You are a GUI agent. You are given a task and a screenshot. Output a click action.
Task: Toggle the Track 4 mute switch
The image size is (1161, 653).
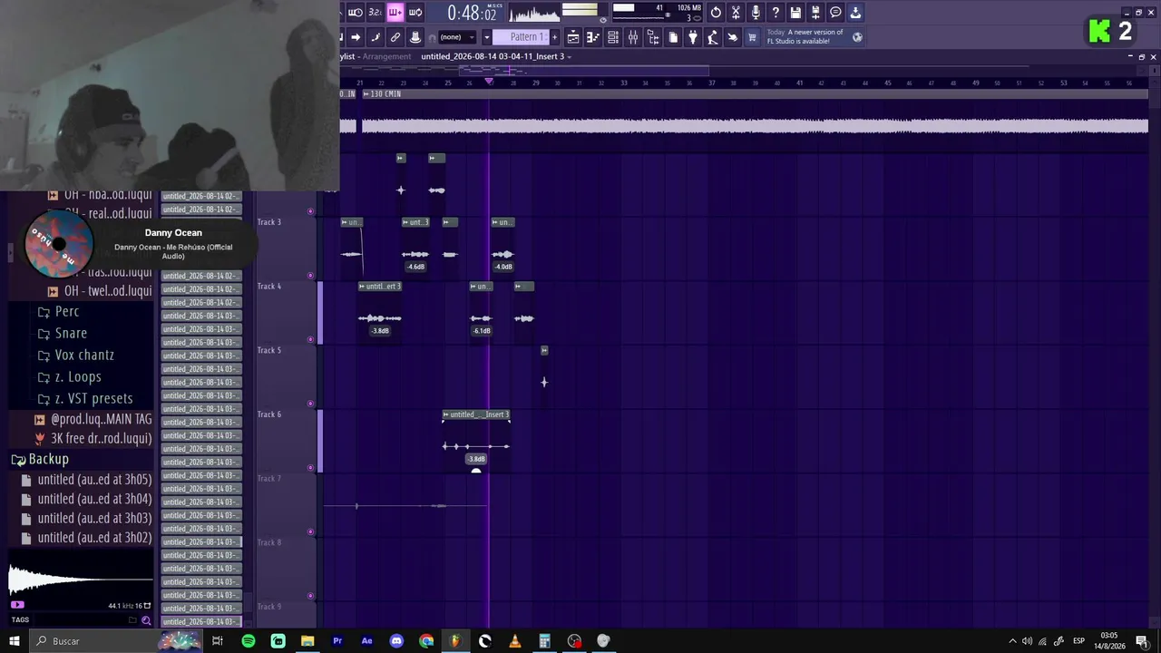coord(311,340)
